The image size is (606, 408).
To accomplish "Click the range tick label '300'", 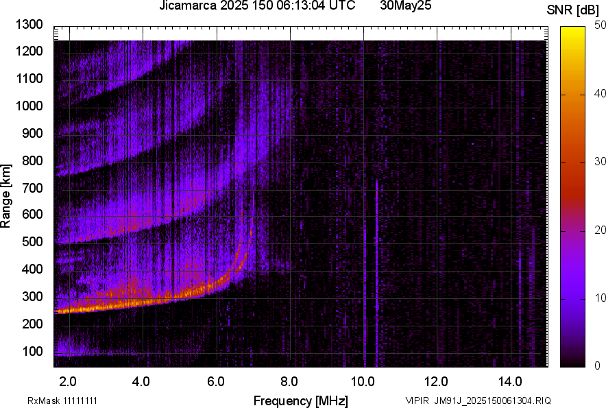I will 32,296.
